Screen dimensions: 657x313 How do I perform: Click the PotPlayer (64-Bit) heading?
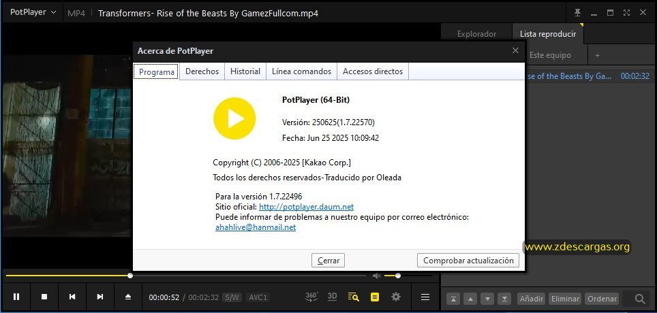(x=316, y=100)
